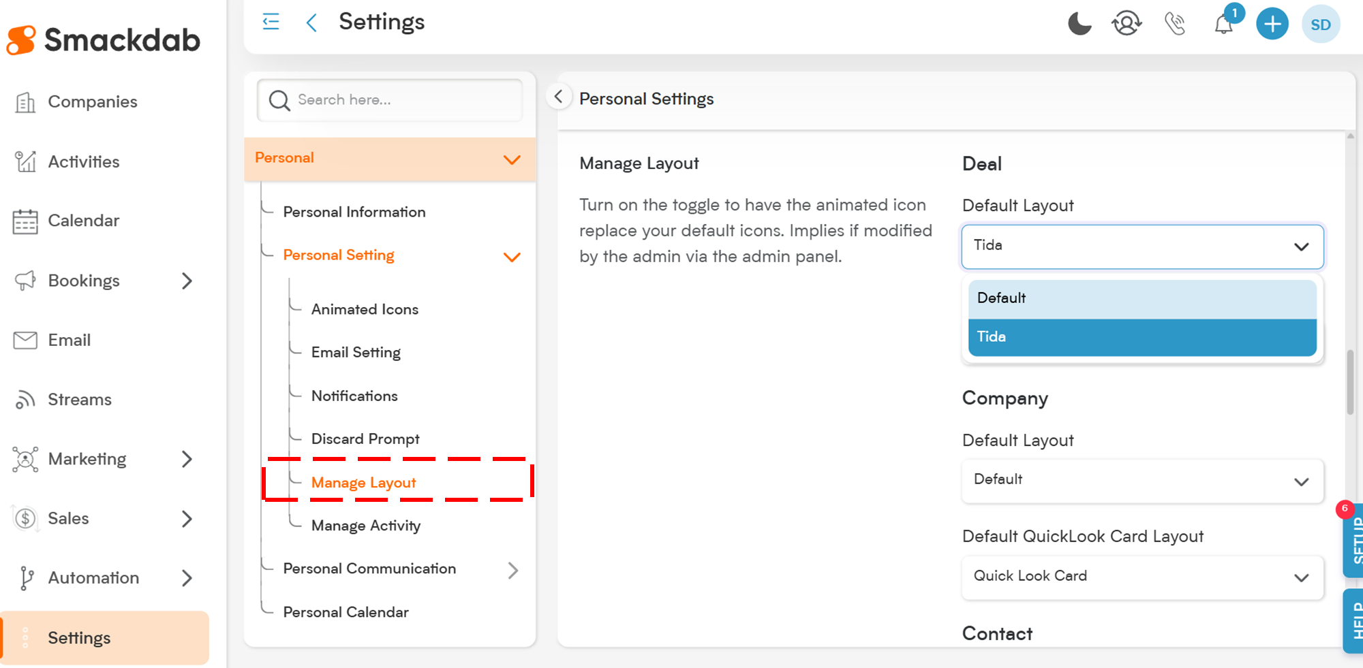This screenshot has width=1363, height=668.
Task: Choose the Tida layout option
Action: point(1142,337)
